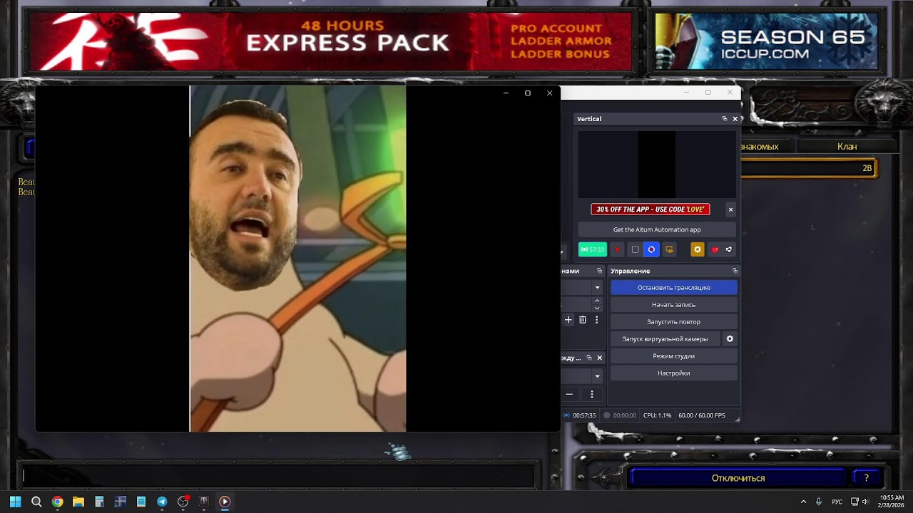This screenshot has height=513, width=913.
Task: Click the game chat input field
Action: coord(278,475)
